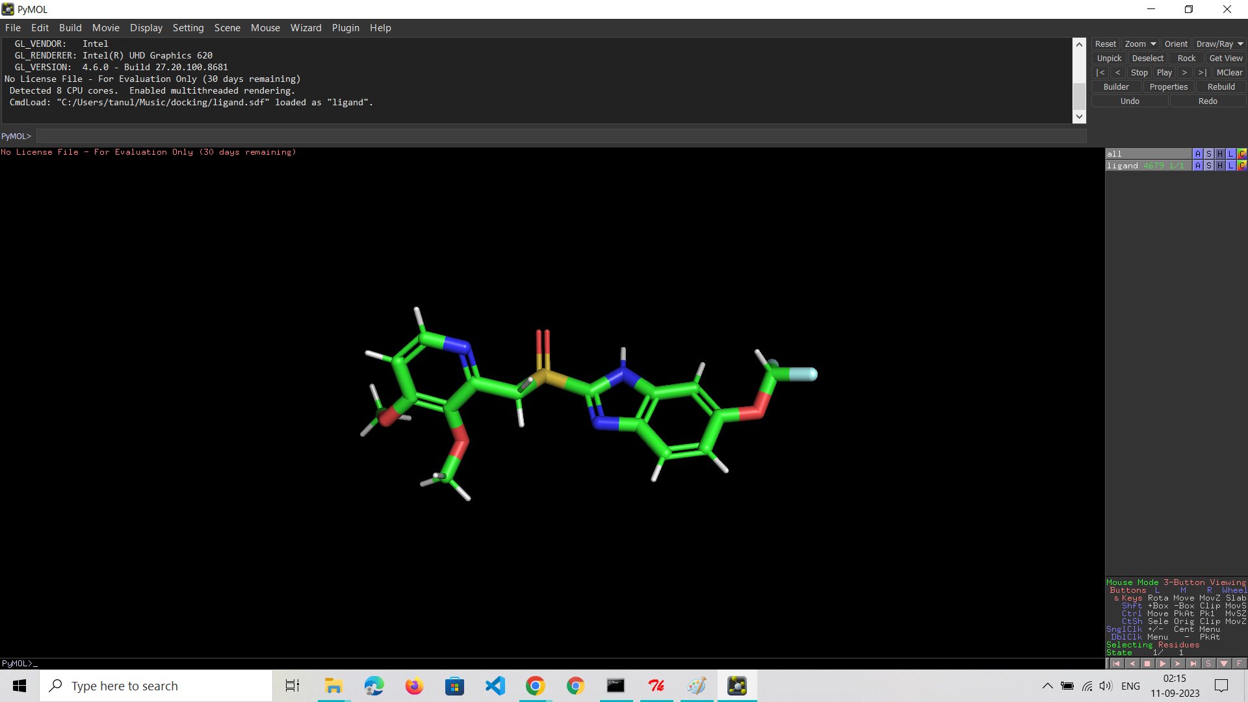This screenshot has width=1248, height=702.
Task: Toggle the Rock button
Action: (1186, 58)
